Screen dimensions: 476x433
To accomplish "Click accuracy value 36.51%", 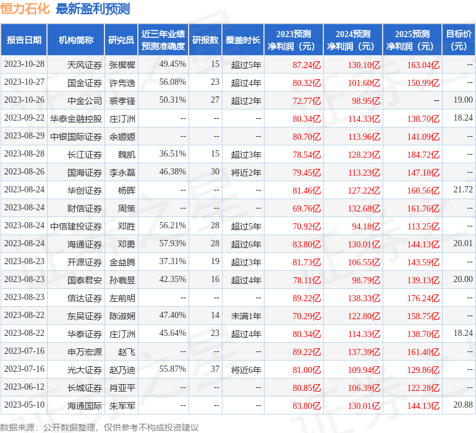I will pyautogui.click(x=172, y=153).
